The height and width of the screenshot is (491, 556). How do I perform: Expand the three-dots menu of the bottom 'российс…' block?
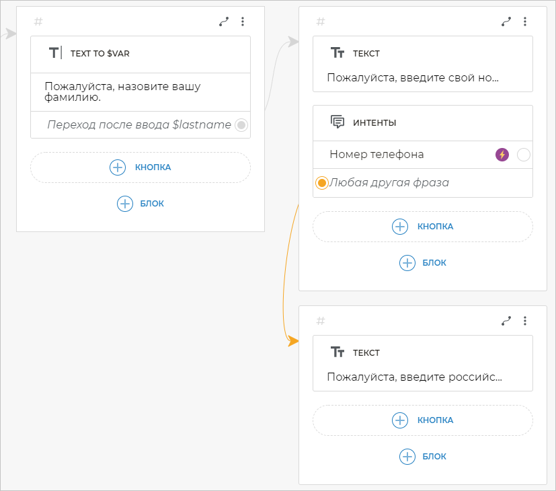[x=525, y=321]
